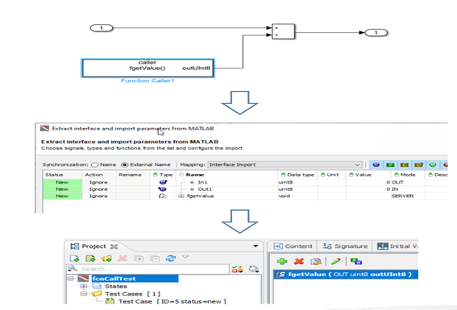
Task: Switch to the Signature tab
Action: [x=345, y=246]
